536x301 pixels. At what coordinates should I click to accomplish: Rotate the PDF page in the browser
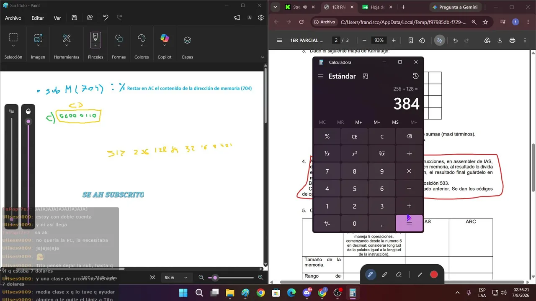[x=422, y=40]
